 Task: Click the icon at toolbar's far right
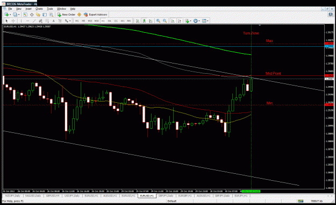331,15
